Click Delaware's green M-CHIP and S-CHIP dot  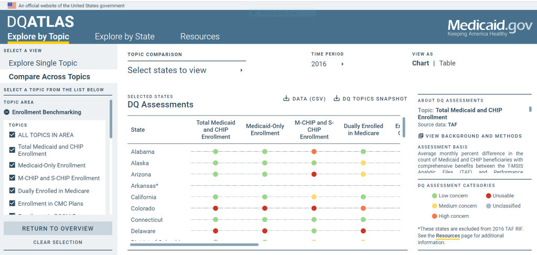pyautogui.click(x=314, y=231)
